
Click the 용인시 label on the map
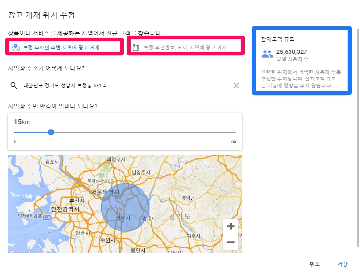tap(138, 250)
